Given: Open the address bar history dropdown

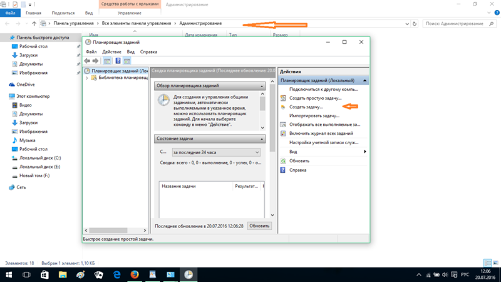Looking at the screenshot, I should [x=406, y=24].
